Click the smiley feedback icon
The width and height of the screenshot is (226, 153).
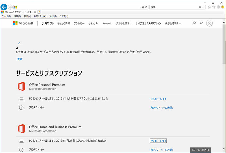point(223,7)
